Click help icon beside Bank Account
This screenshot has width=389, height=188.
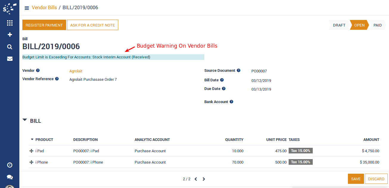(231, 102)
